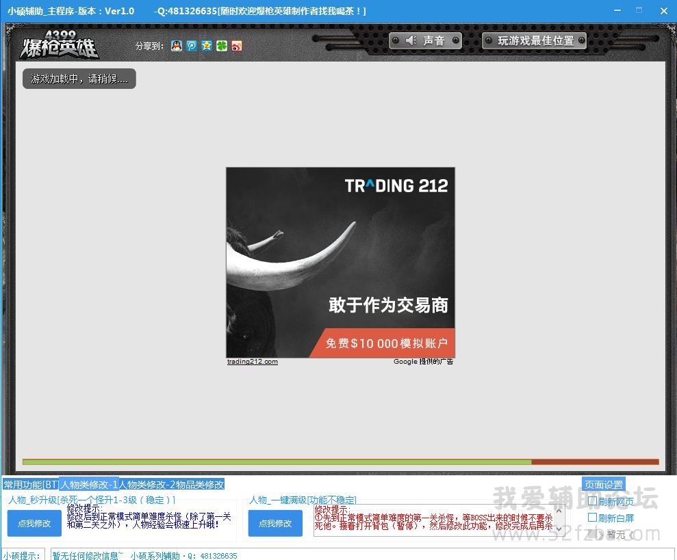Share to Sina Weibo icon
This screenshot has width=677, height=560.
pos(237,46)
